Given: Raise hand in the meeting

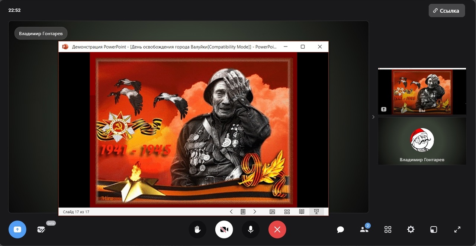Looking at the screenshot, I should pos(197,230).
